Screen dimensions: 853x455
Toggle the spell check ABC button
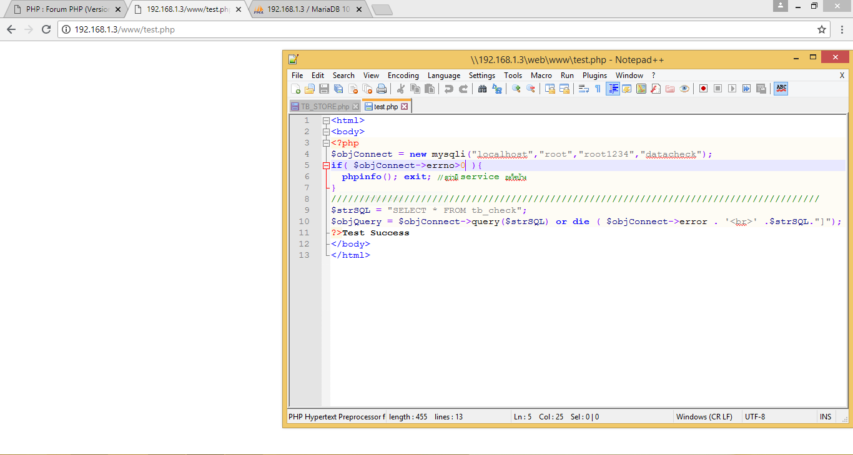[x=781, y=89]
